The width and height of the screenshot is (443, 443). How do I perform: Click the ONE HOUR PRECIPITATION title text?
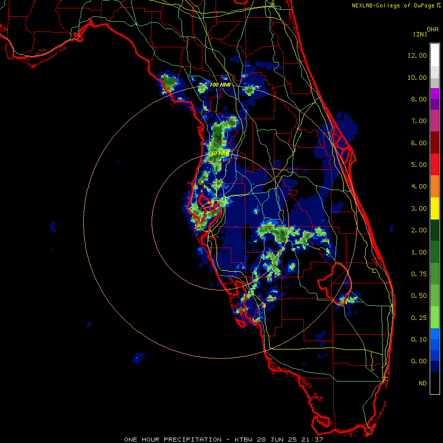(x=173, y=440)
